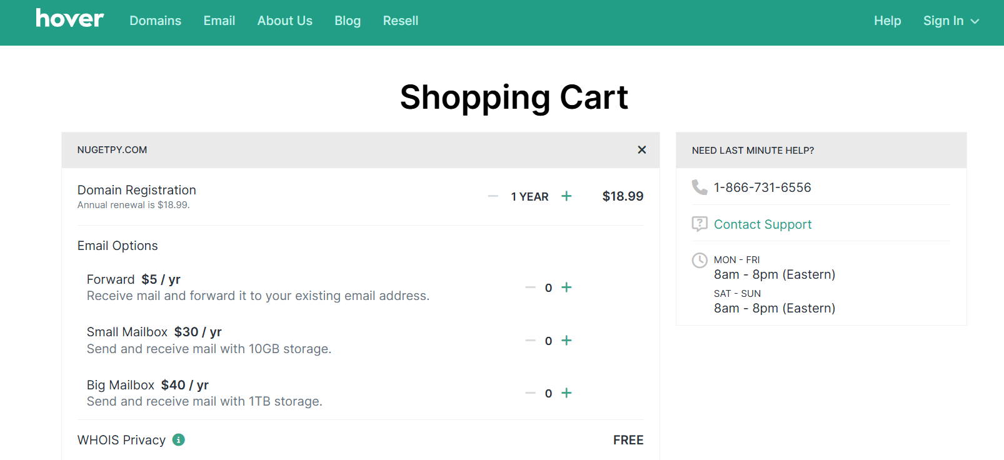Viewport: 1004px width, 460px height.
Task: Click the Hover logo
Action: pos(69,19)
